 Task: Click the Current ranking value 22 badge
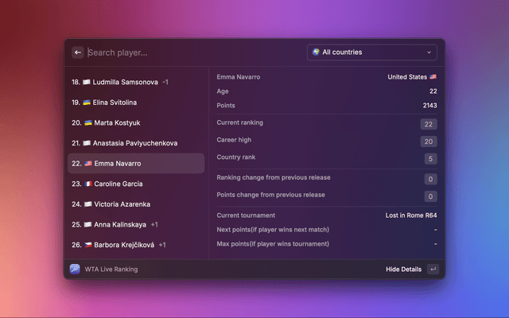pyautogui.click(x=429, y=123)
